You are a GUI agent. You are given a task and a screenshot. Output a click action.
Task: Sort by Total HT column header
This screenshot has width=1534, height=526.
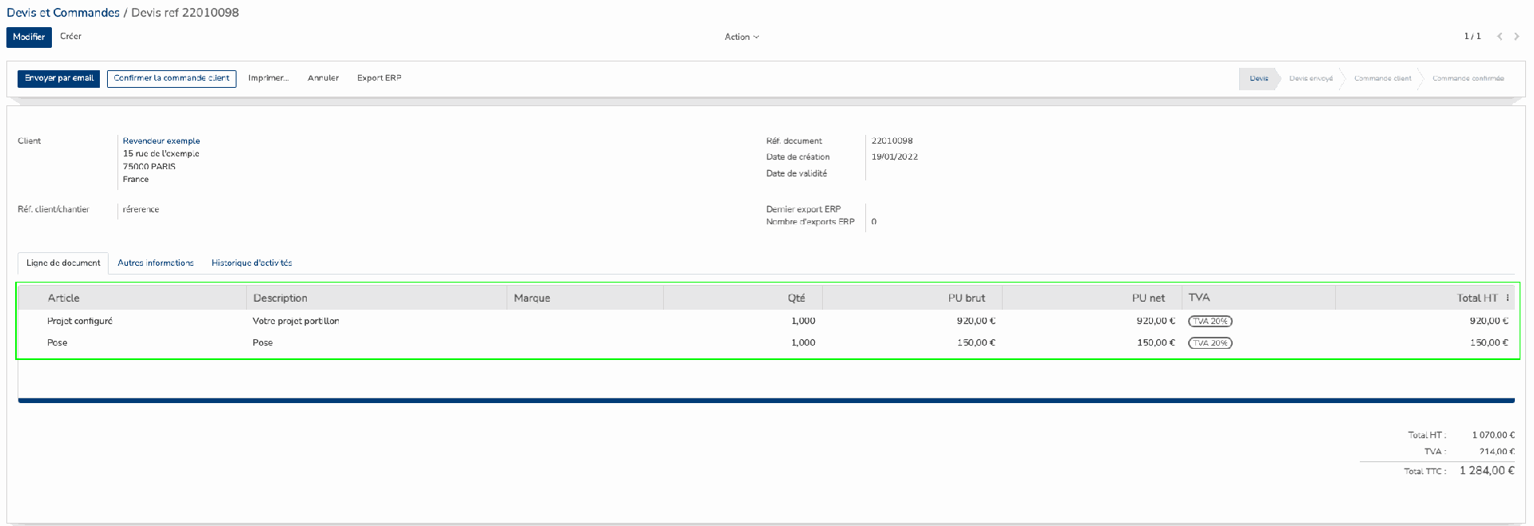(x=1418, y=298)
